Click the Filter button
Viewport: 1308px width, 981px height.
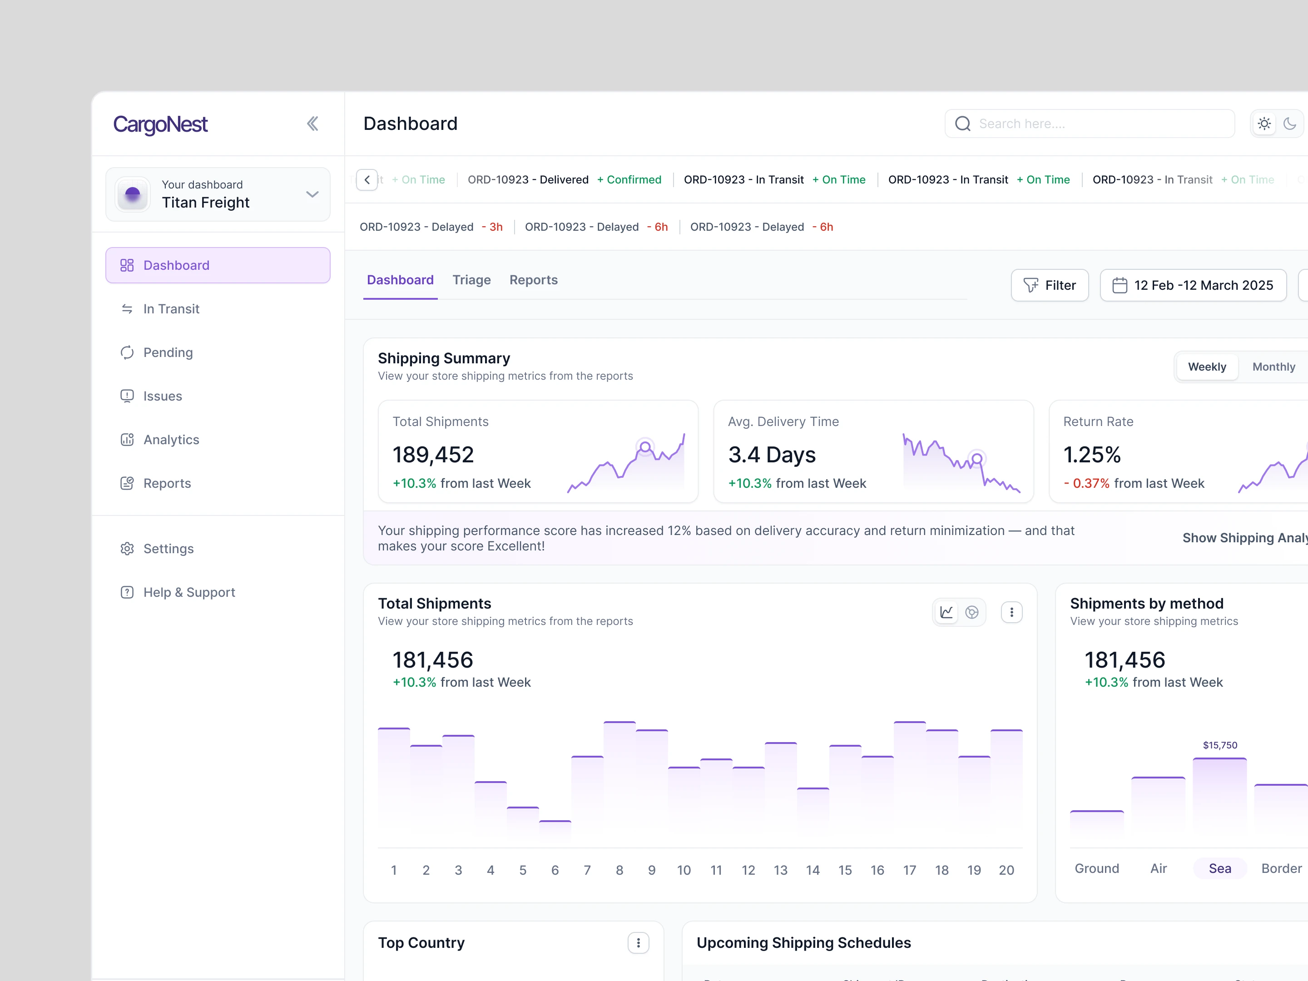[x=1049, y=286]
